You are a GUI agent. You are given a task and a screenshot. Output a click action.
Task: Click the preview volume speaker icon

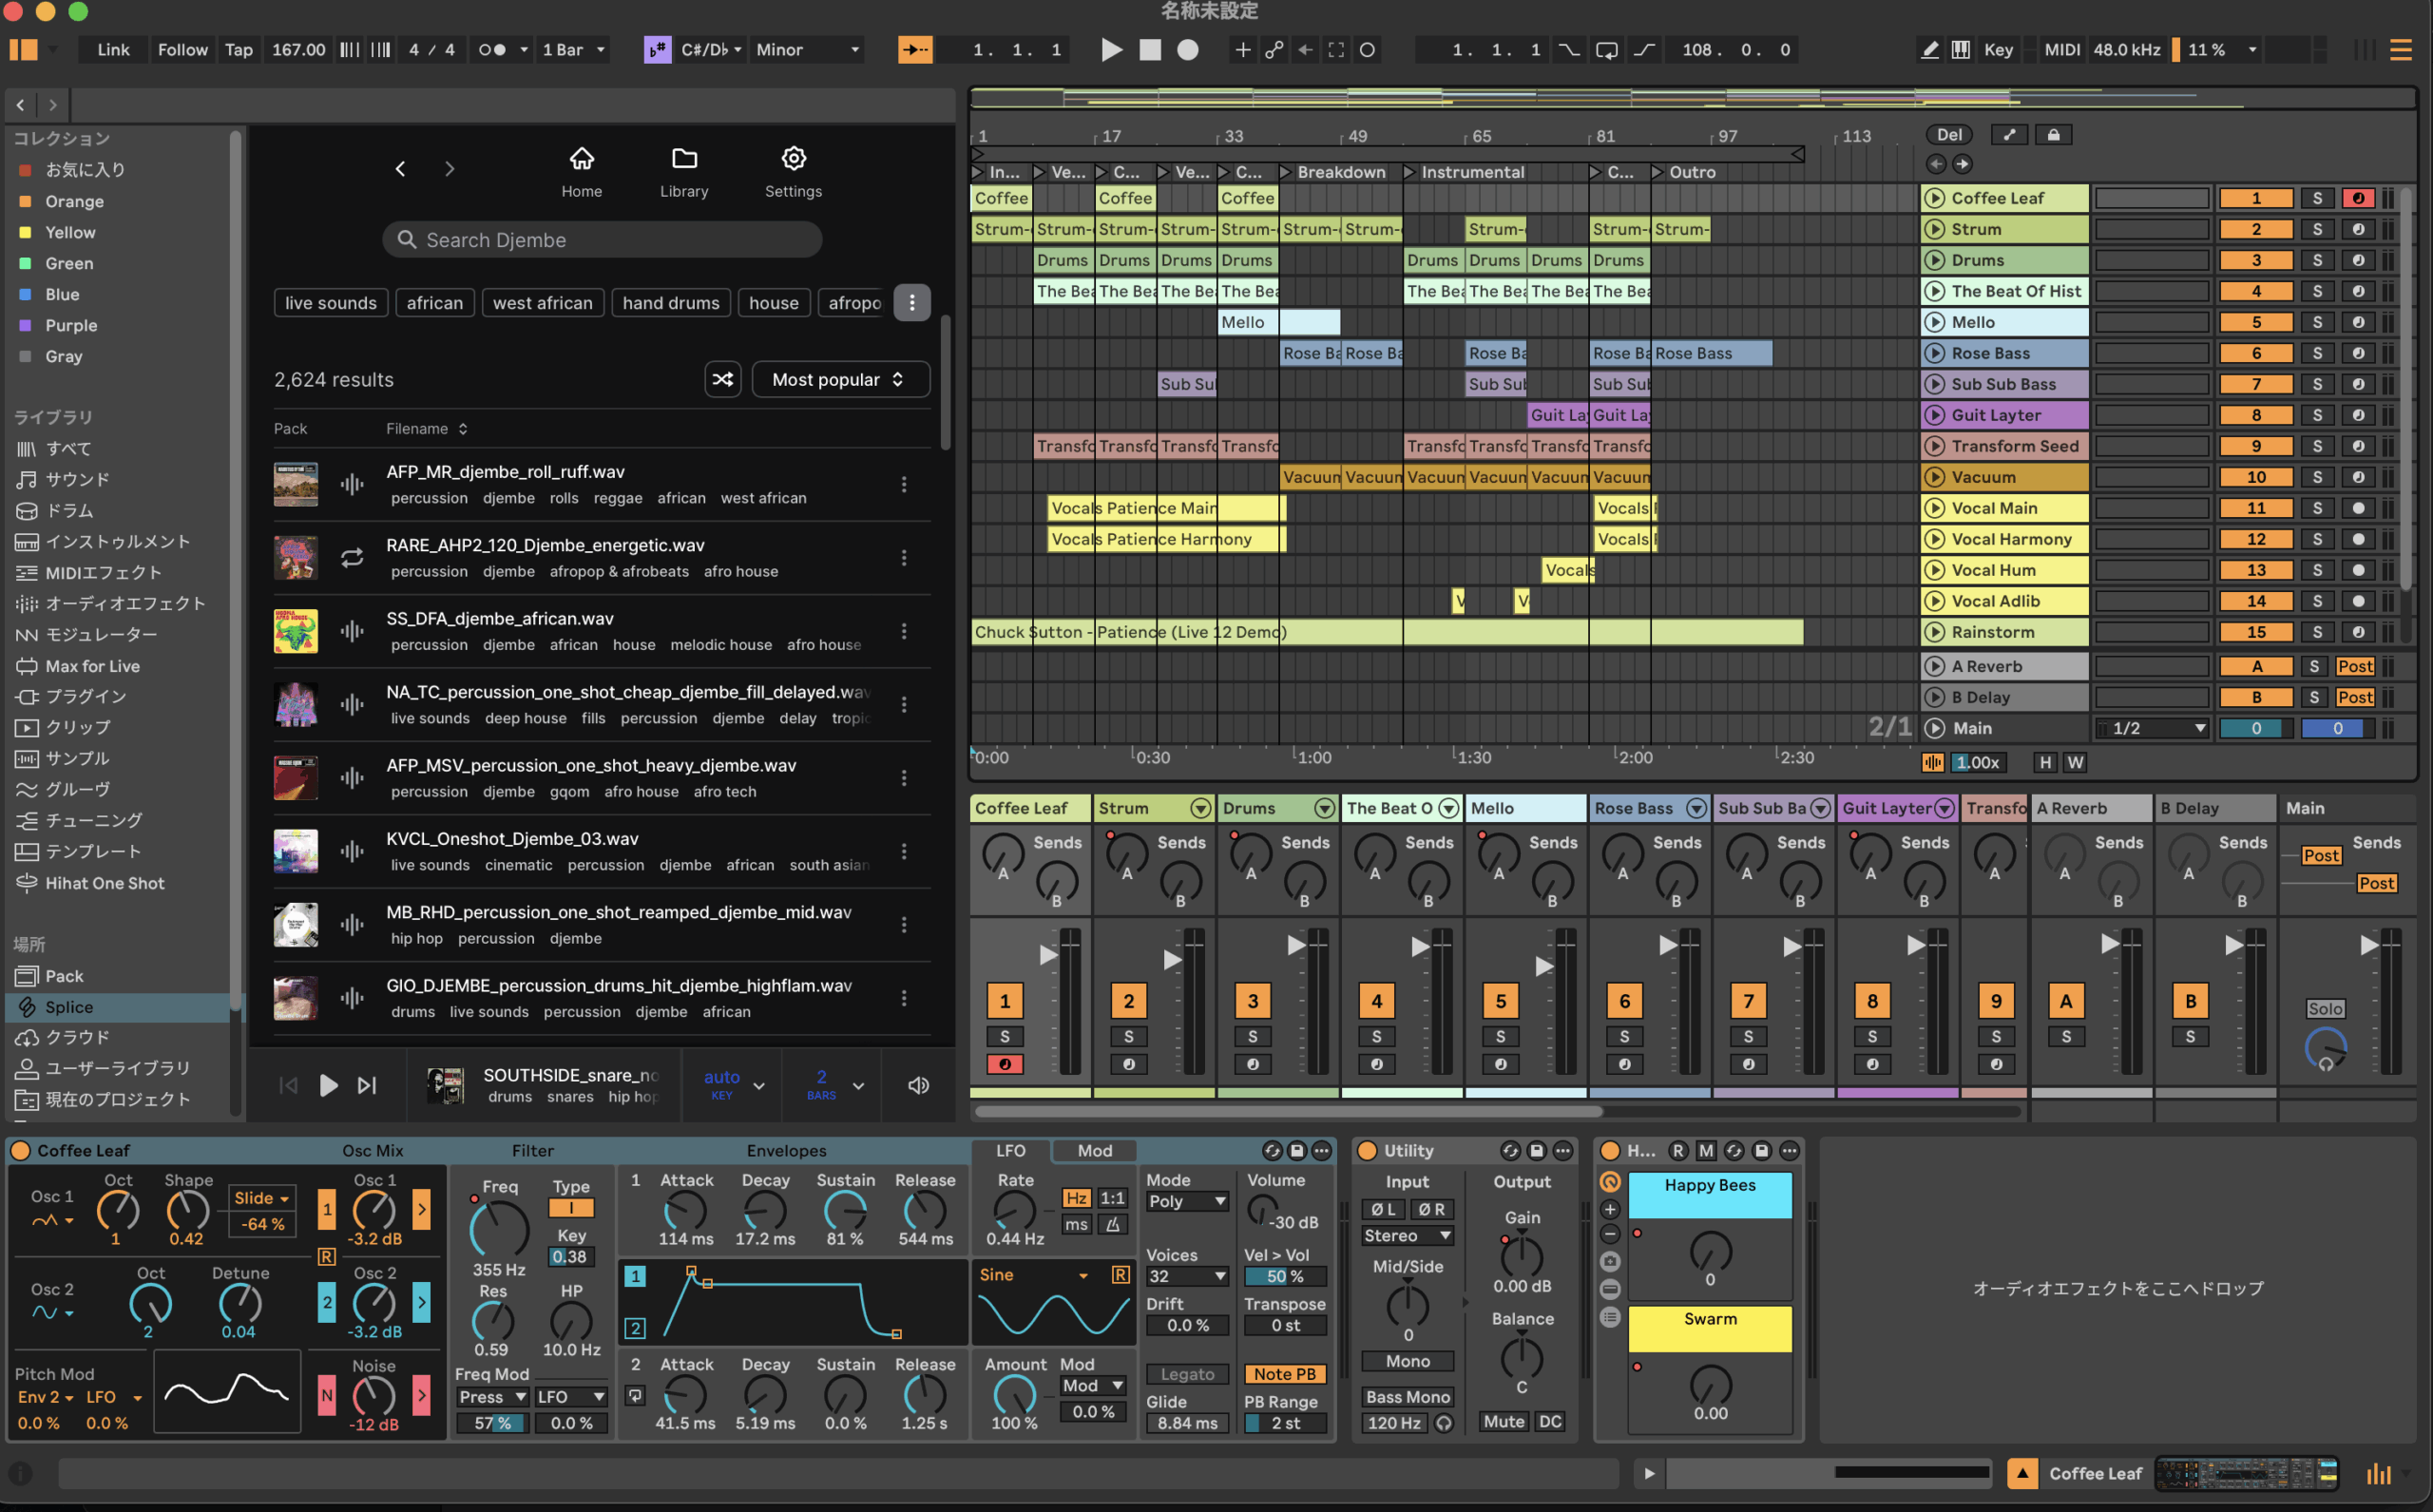point(918,1085)
